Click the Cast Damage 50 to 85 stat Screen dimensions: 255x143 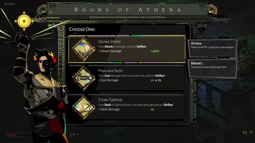pyautogui.click(x=130, y=80)
